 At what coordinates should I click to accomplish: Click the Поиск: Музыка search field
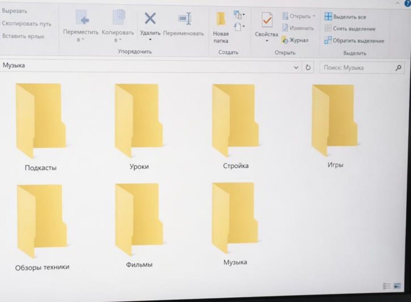tap(361, 68)
